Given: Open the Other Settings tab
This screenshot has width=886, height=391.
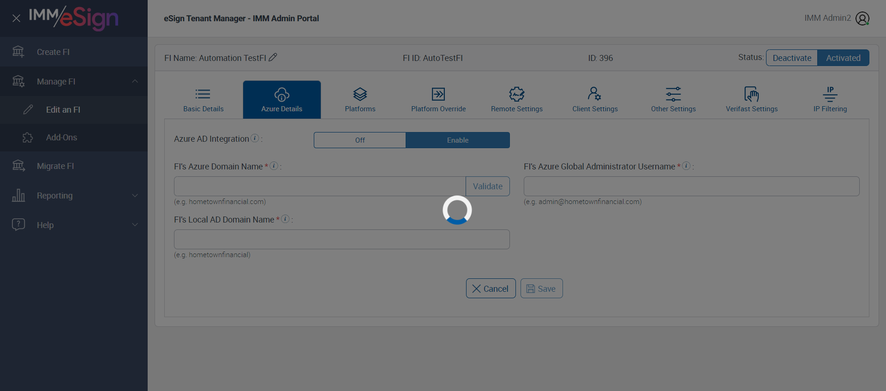Looking at the screenshot, I should pos(673,100).
